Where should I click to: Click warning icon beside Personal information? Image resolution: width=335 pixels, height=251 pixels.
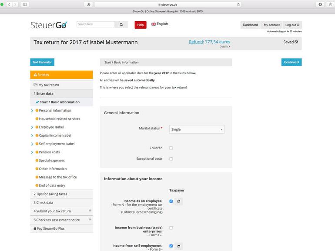[37, 110]
